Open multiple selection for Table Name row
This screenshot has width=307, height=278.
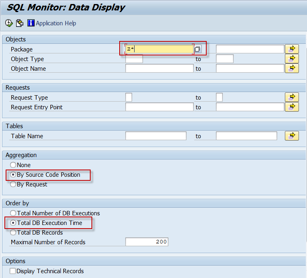coord(292,136)
